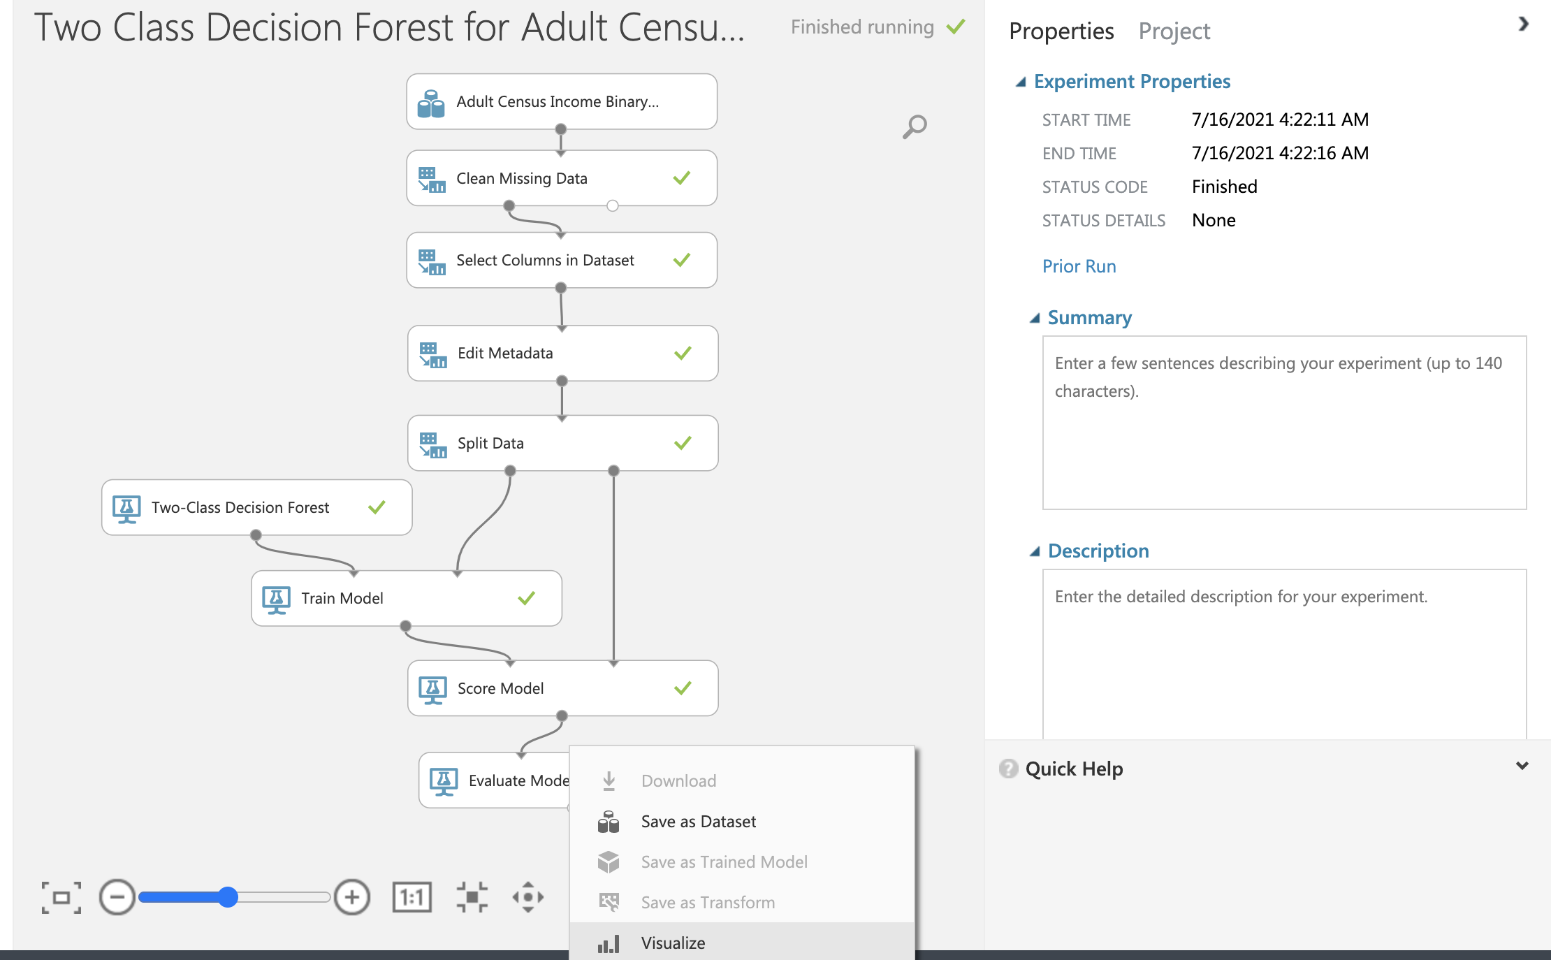1551x960 pixels.
Task: Click the Split Data module icon
Action: [432, 443]
